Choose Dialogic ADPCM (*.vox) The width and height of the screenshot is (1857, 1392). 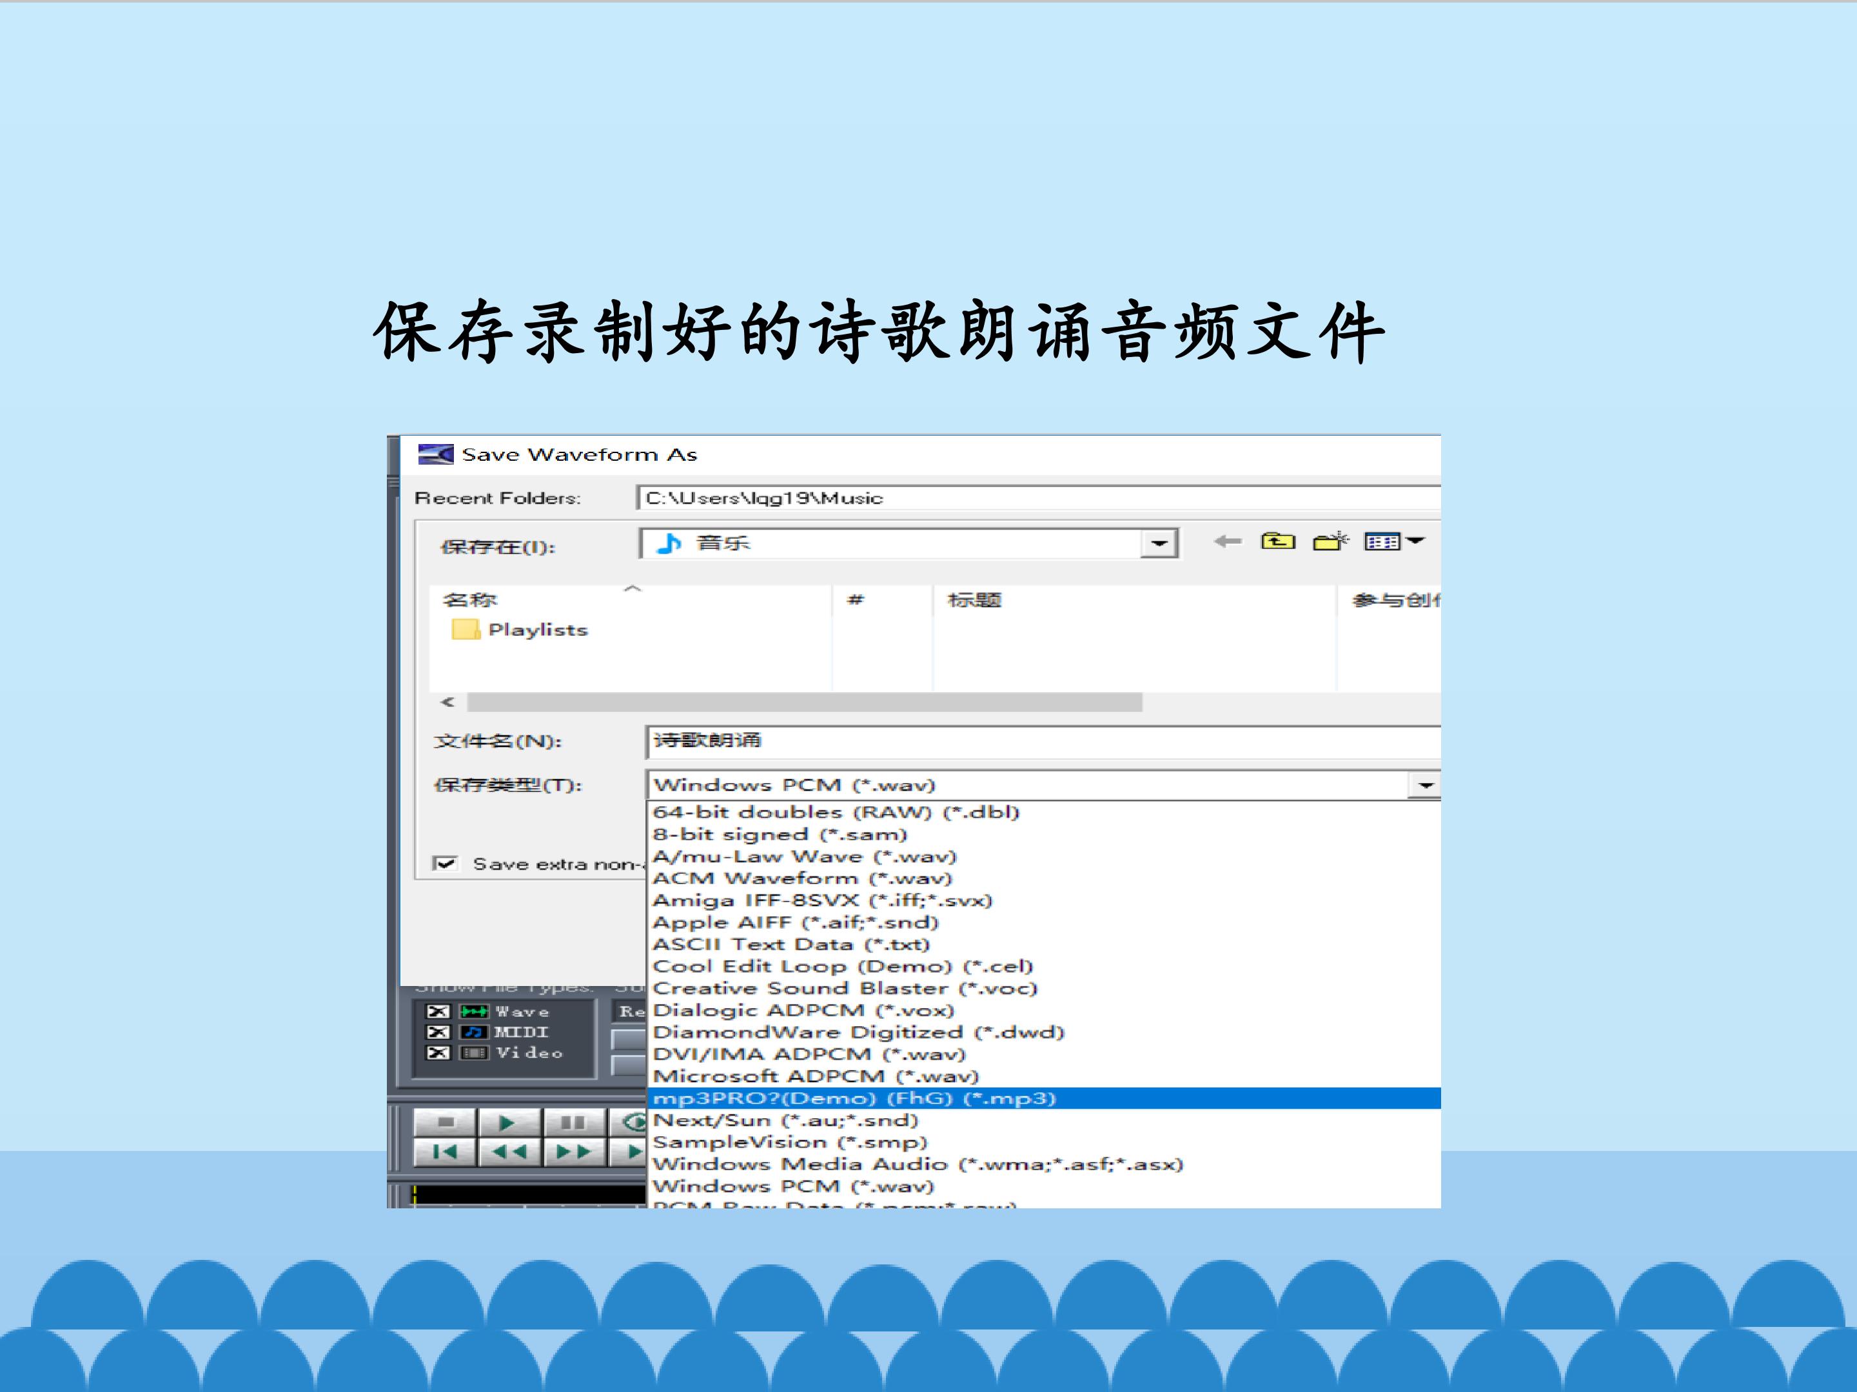click(x=1045, y=1010)
